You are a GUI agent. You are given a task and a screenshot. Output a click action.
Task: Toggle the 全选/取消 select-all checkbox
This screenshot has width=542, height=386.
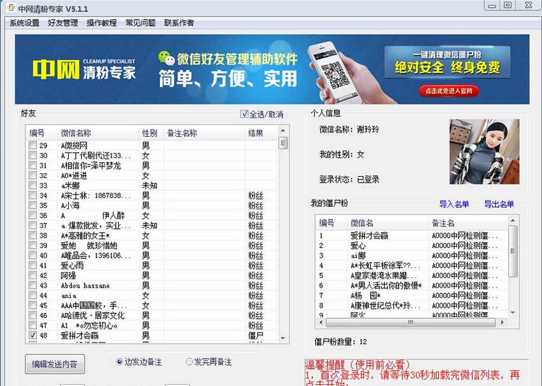tap(244, 113)
